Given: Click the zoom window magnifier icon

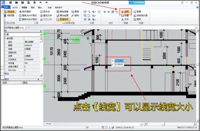Looking at the screenshot, I should click(x=89, y=12).
